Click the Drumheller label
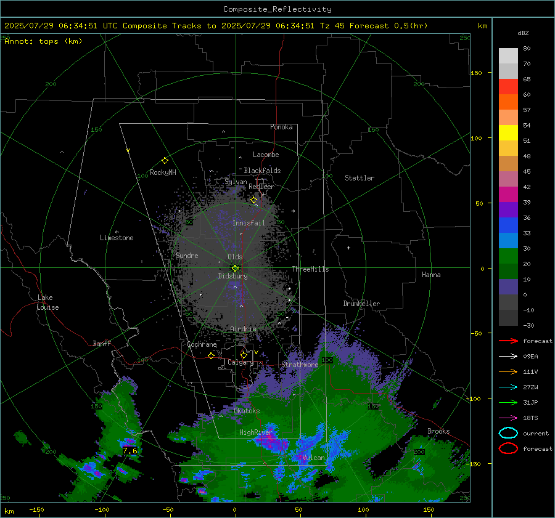Screen dimensions: 555x518 361,304
